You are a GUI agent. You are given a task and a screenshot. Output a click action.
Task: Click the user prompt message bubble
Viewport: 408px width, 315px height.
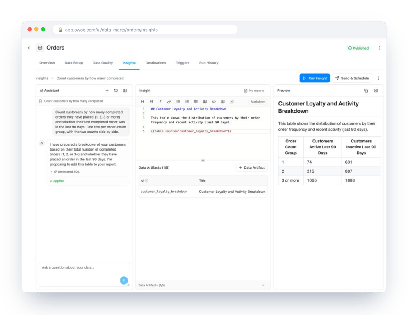pos(91,122)
